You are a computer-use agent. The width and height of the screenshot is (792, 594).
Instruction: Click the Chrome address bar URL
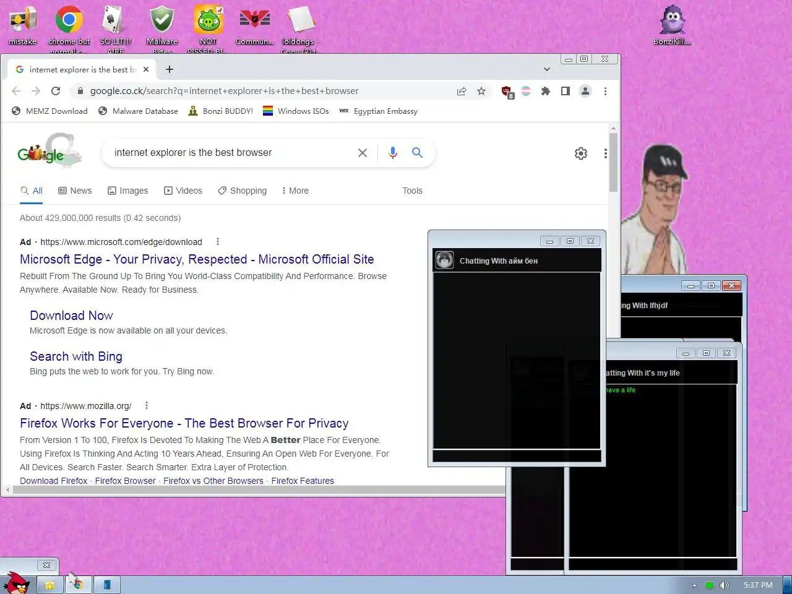pyautogui.click(x=225, y=91)
